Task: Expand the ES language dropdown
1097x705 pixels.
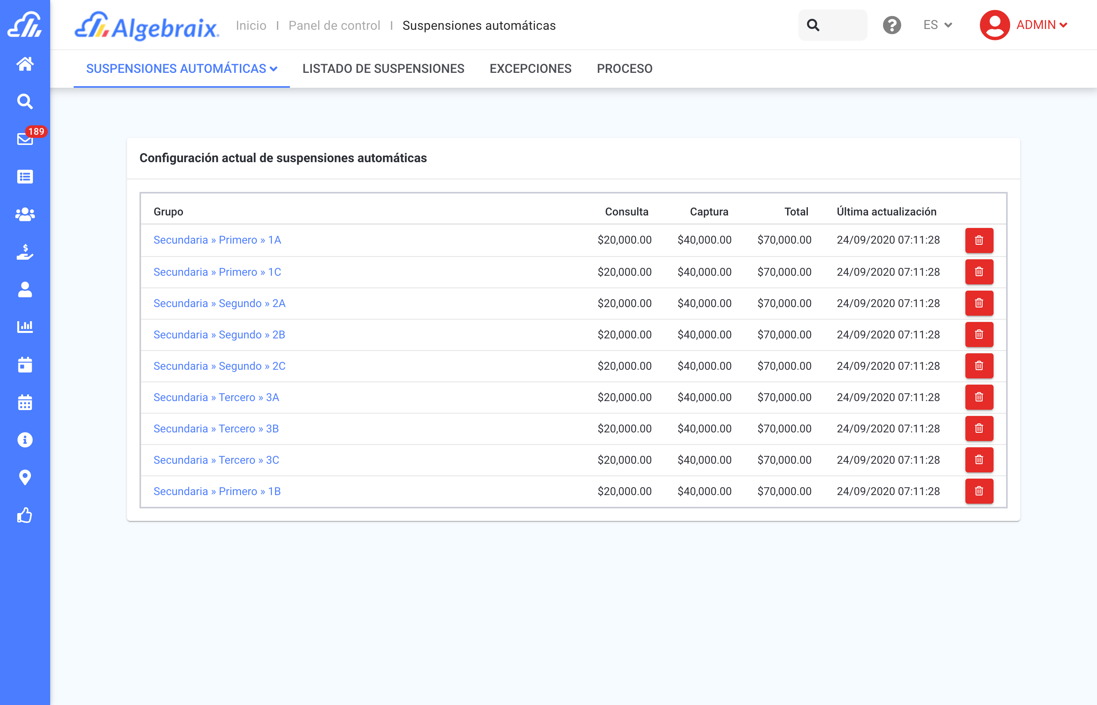Action: (x=937, y=25)
